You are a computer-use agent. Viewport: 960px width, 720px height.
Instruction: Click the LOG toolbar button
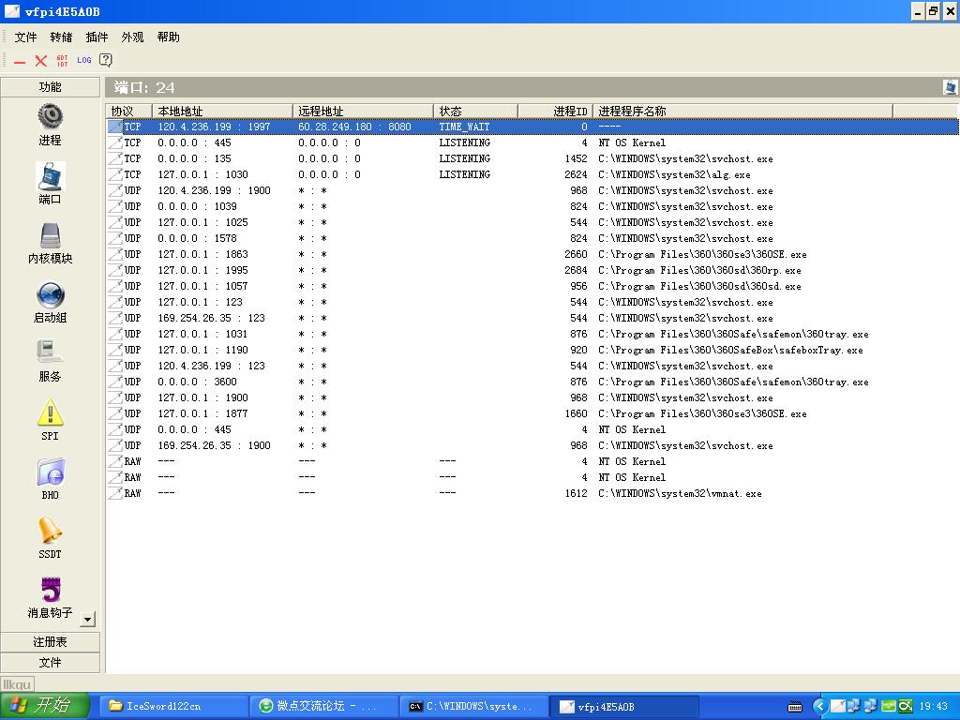point(84,60)
